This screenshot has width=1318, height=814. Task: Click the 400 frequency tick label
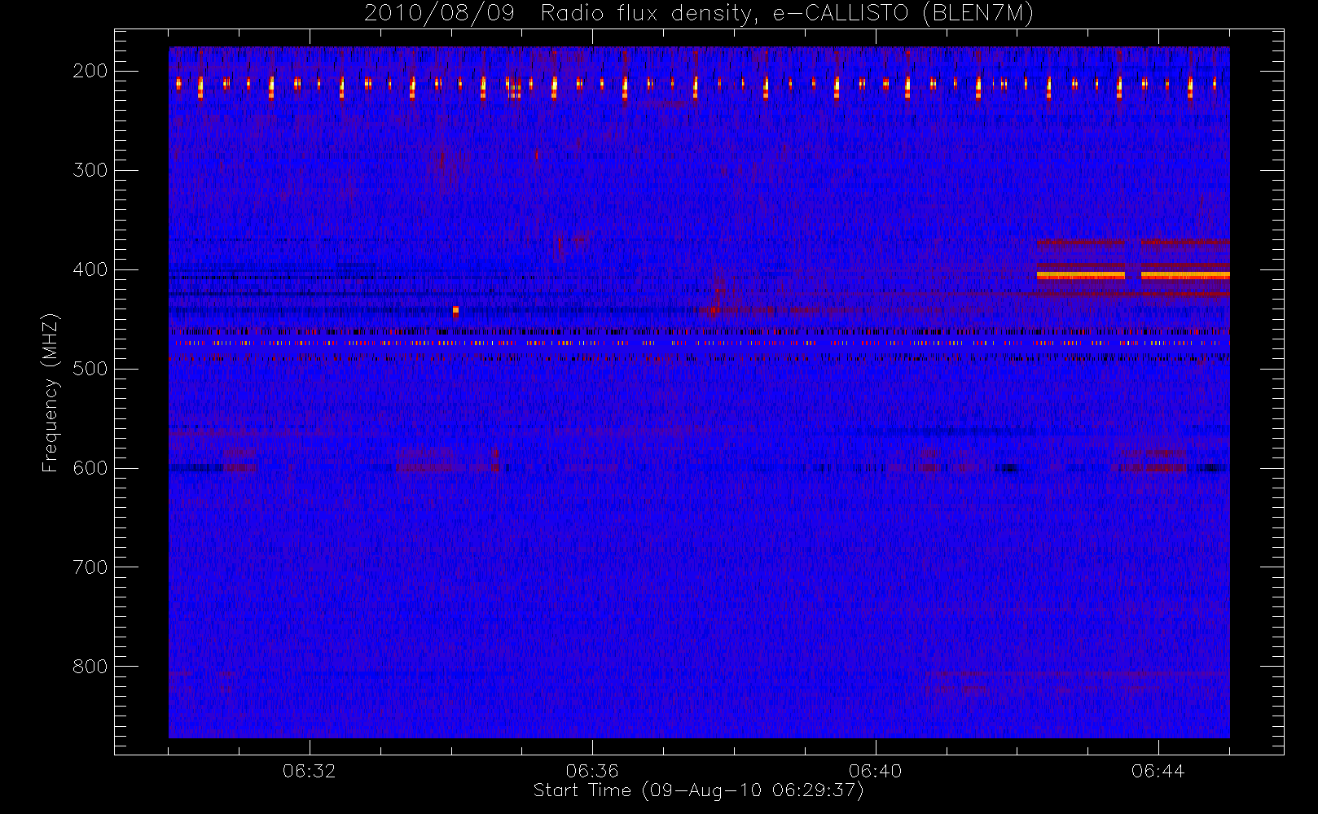click(90, 269)
